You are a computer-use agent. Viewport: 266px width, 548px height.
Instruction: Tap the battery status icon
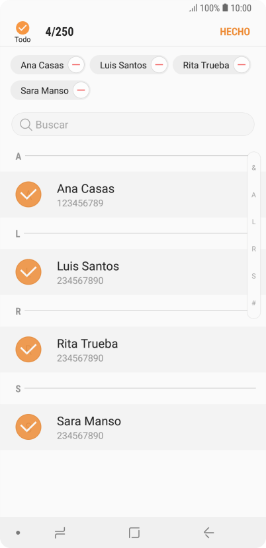225,8
